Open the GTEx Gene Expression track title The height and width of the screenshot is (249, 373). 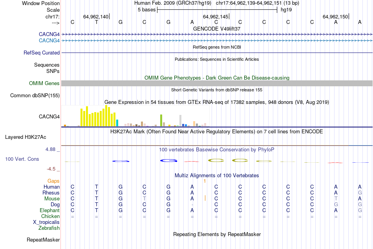217,102
